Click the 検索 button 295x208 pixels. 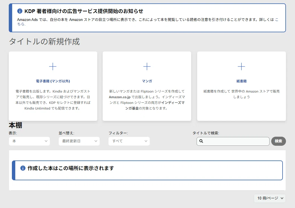(278, 141)
